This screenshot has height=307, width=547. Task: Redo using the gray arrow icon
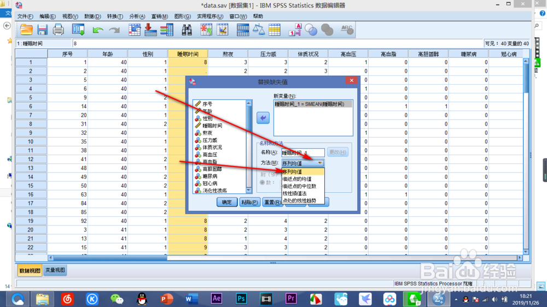point(114,30)
